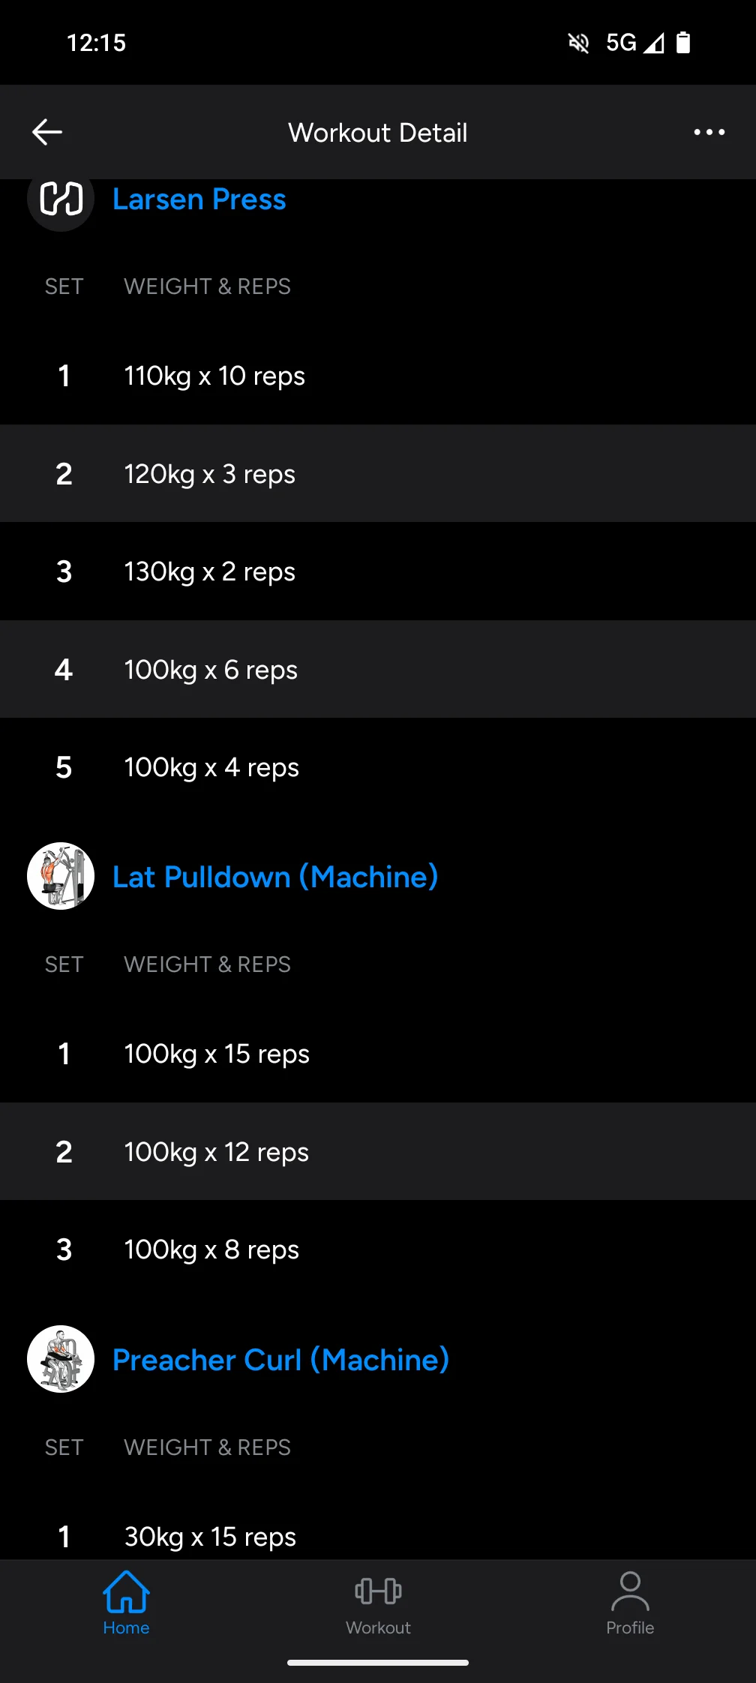Select the 130kg x 2 reps set
The image size is (756, 1683).
point(210,571)
